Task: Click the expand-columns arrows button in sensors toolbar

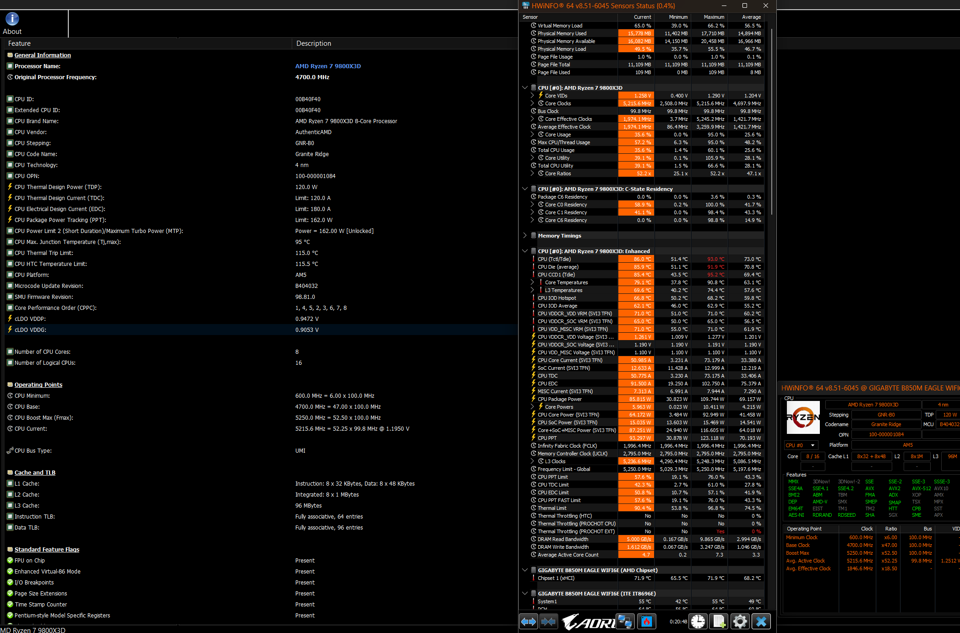Action: [529, 622]
